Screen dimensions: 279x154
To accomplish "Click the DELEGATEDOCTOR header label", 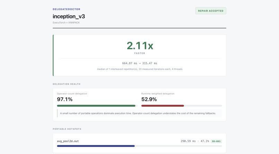I will pos(66,9).
